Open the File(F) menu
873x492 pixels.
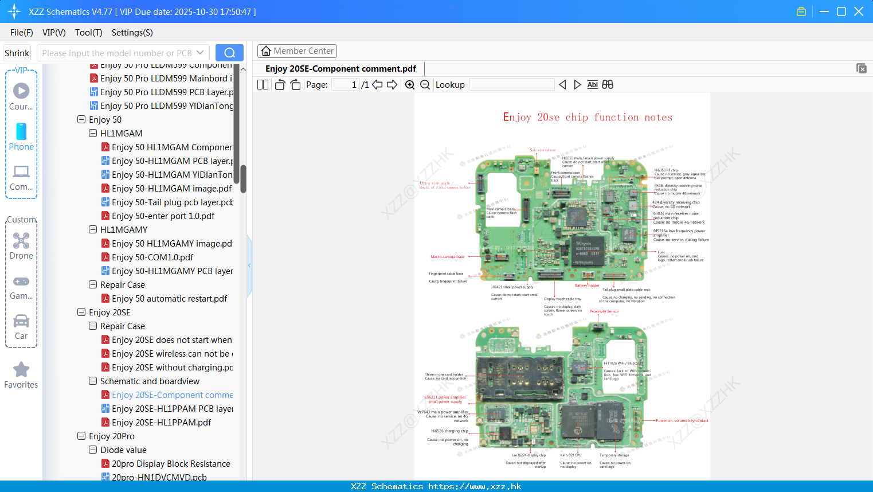tap(22, 33)
